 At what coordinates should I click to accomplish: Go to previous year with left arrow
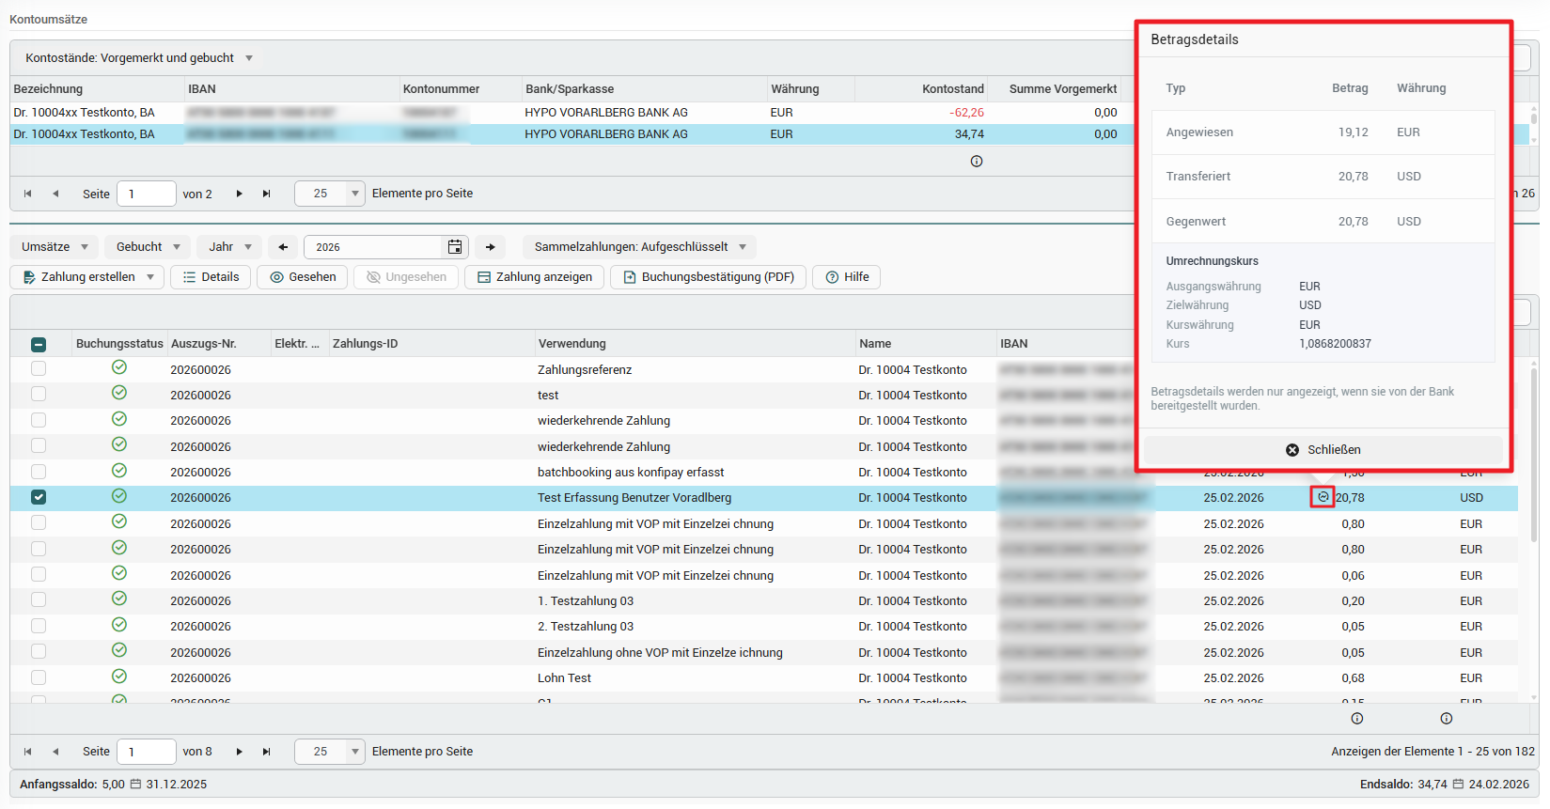283,247
